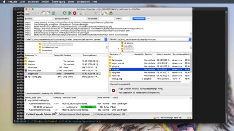Toggle remote directory tree icon
Viewport: 234px width, 131px height.
48,13
